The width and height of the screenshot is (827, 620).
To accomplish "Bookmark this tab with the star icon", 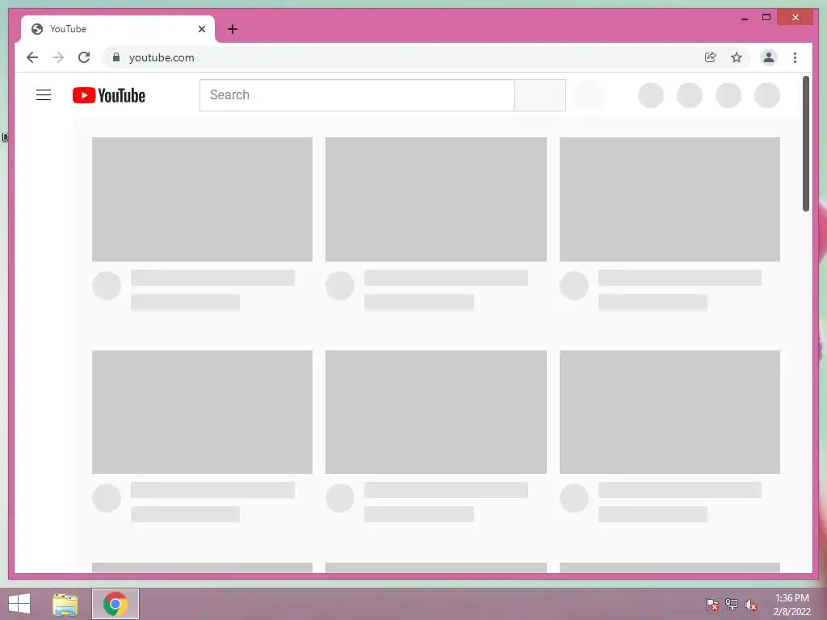I will coord(737,57).
